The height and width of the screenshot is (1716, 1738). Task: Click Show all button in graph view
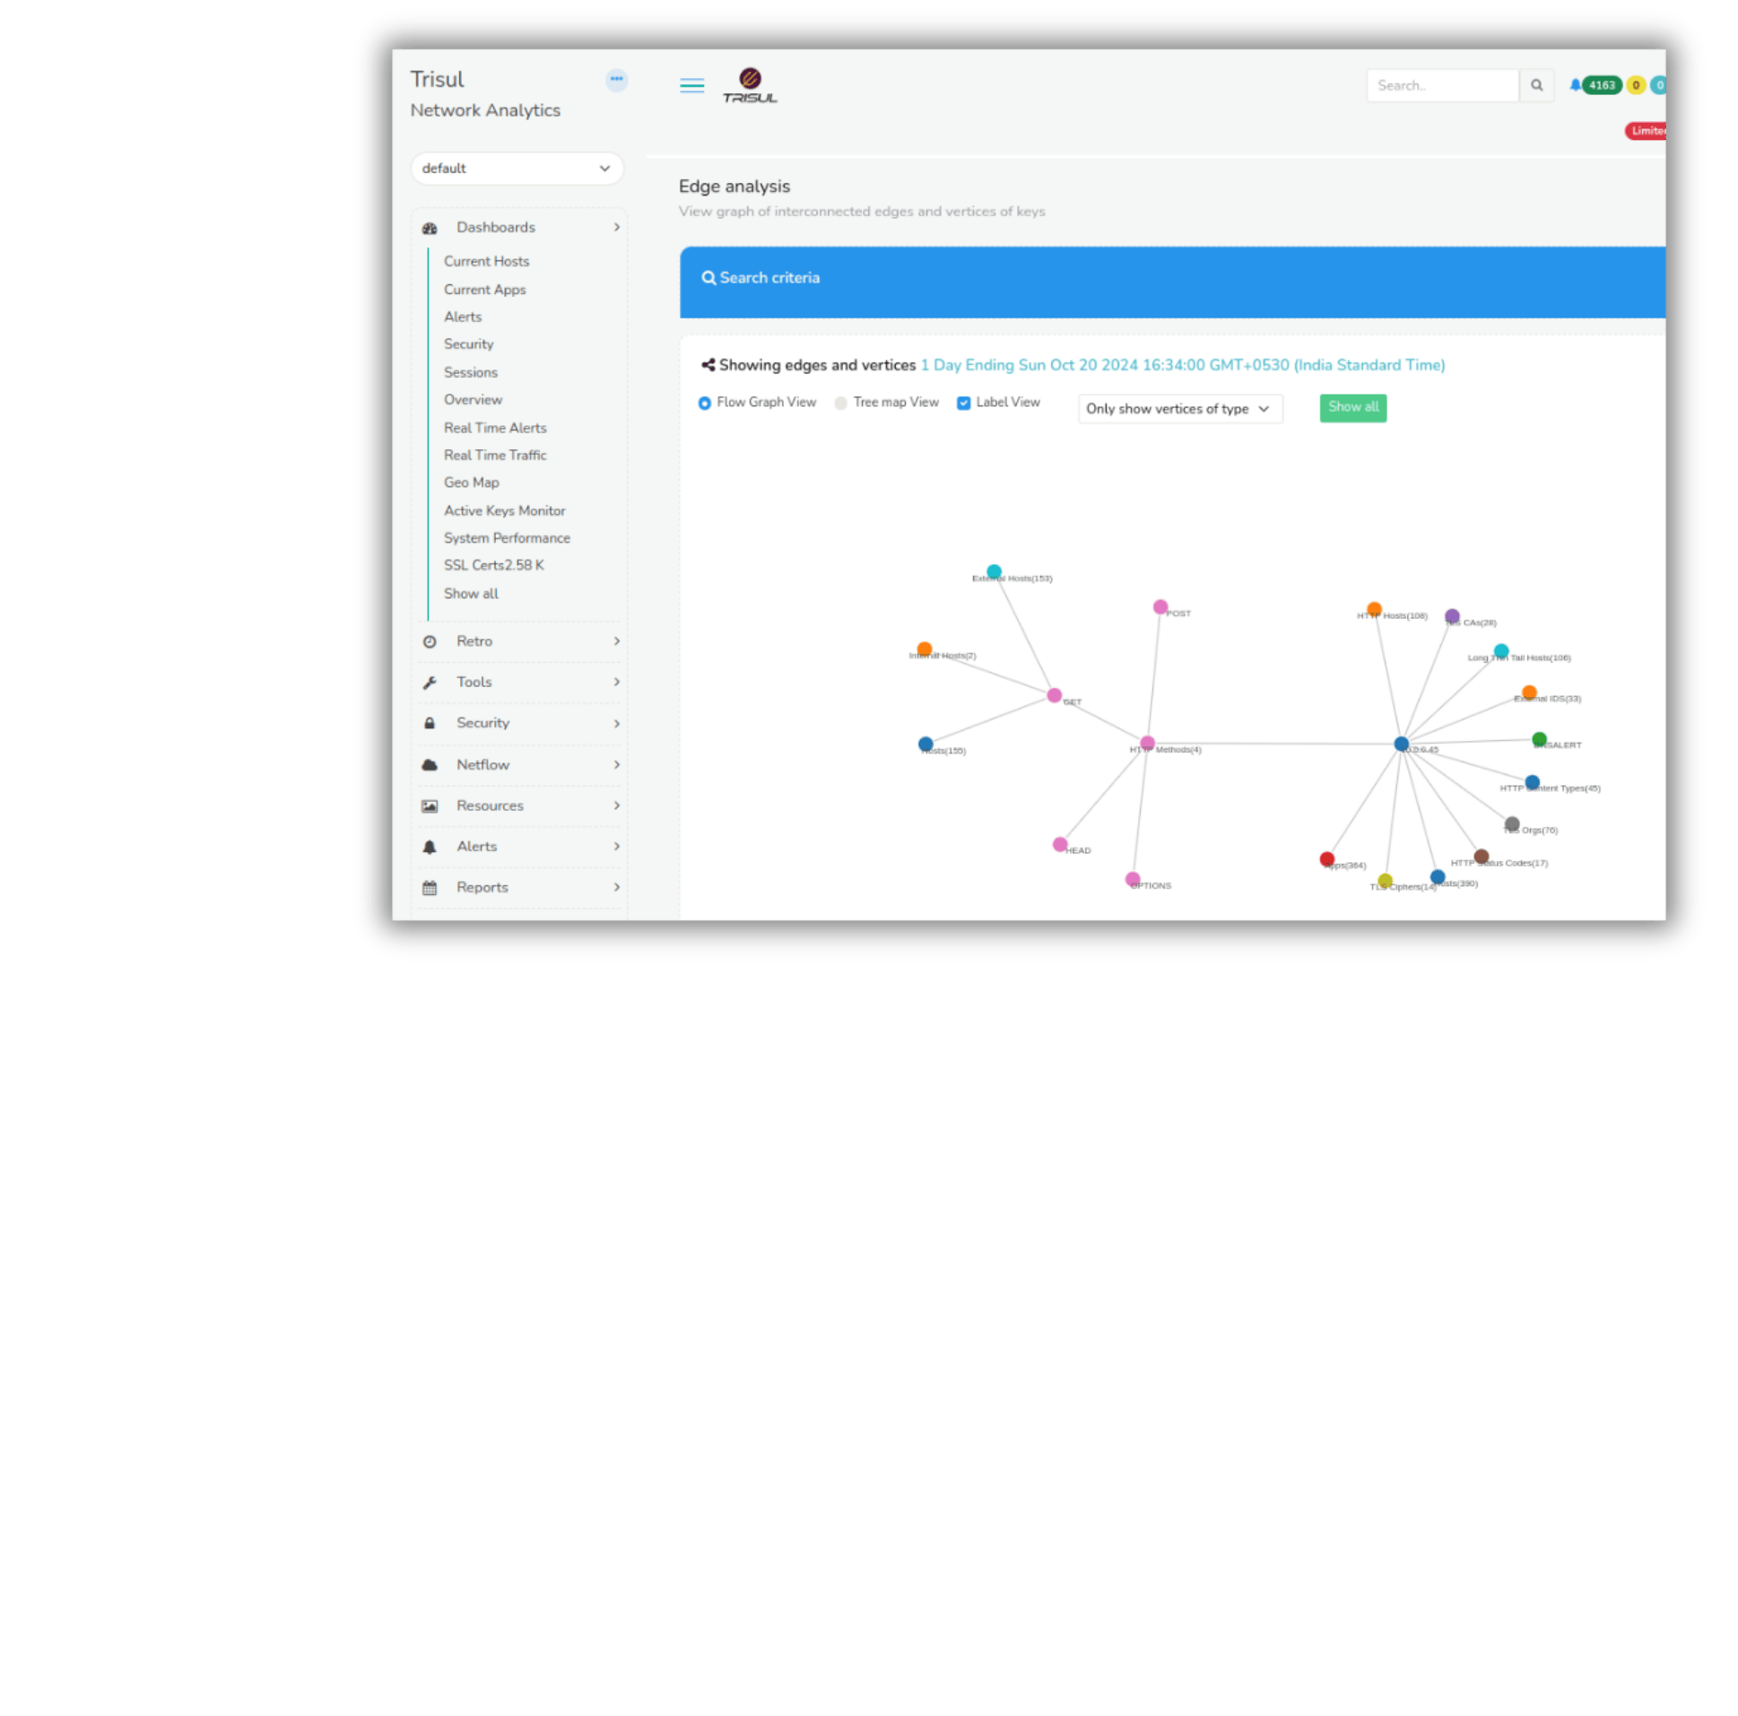(x=1353, y=407)
